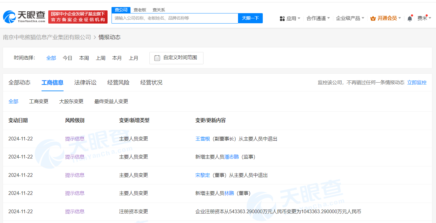Open the notification bell icon
Screen dimensions: 436x223
point(410,18)
